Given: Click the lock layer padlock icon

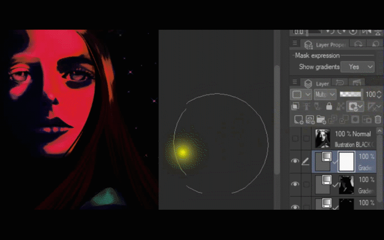Looking at the screenshot, I should coord(329,106).
